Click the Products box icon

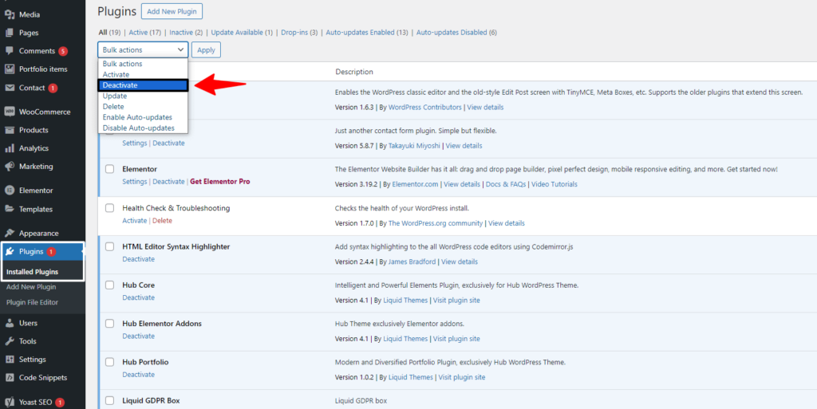point(10,130)
